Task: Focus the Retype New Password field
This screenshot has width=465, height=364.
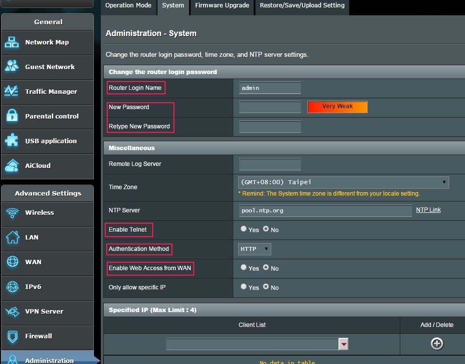Action: (270, 126)
